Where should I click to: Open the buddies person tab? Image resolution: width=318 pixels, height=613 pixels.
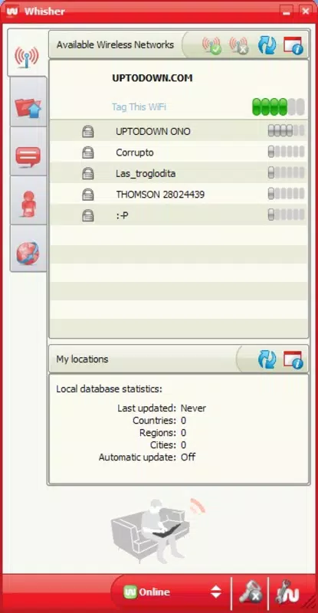tap(28, 201)
